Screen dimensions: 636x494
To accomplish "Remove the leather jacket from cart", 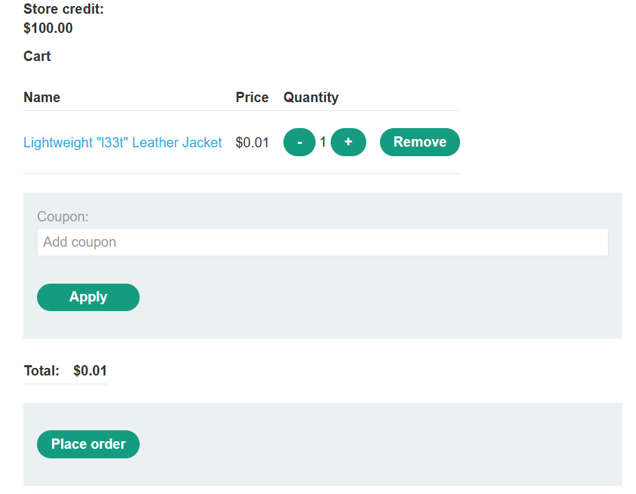I will coord(420,142).
